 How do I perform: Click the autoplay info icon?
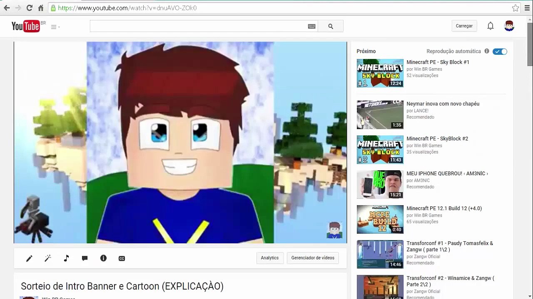(x=487, y=51)
